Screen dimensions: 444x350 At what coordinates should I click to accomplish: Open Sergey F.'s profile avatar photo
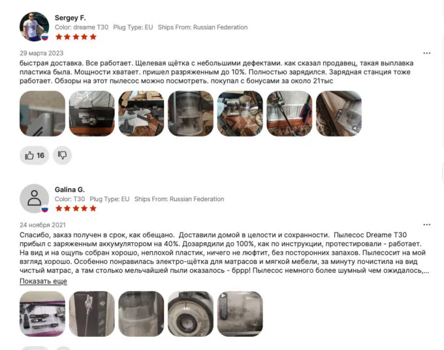click(x=34, y=27)
